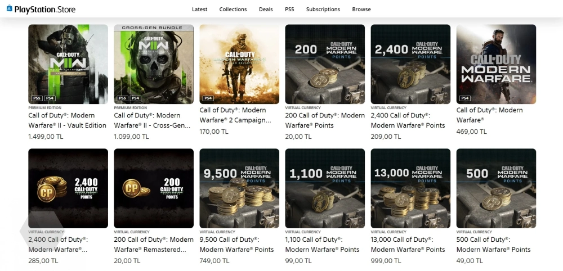The height and width of the screenshot is (271, 563).
Task: Open Modern Warfare II Vault Edition thumbnail
Action: coord(68,64)
